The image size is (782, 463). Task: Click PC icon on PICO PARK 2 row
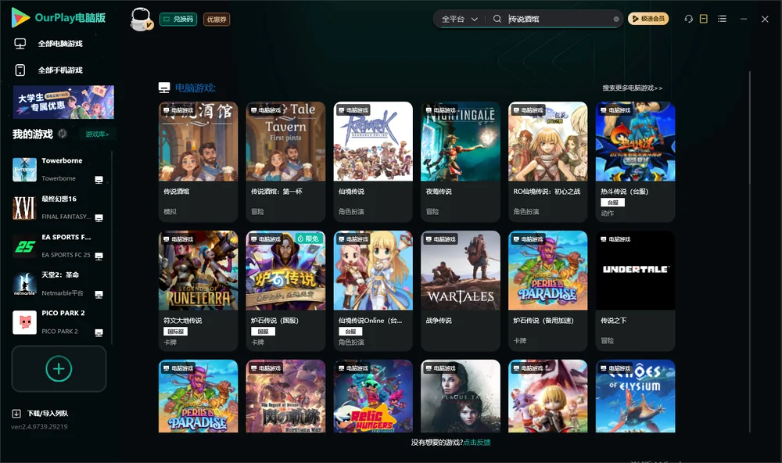[99, 333]
